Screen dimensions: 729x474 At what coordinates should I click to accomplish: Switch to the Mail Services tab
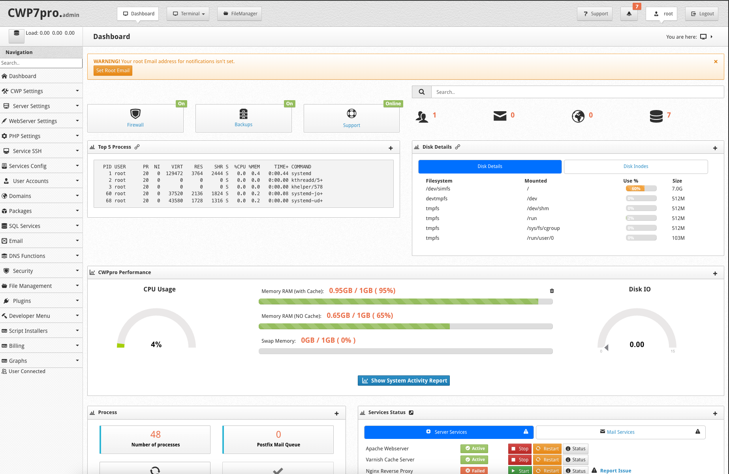click(x=620, y=432)
